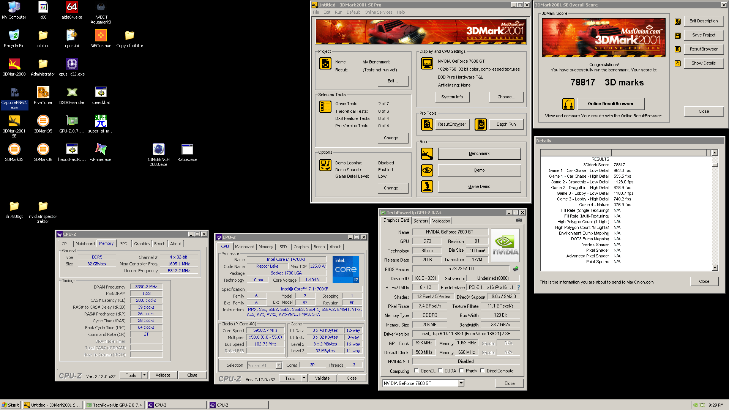Click the ResultBrowser magnifier icon in Pro Tools
The height and width of the screenshot is (410, 729).
pos(427,124)
